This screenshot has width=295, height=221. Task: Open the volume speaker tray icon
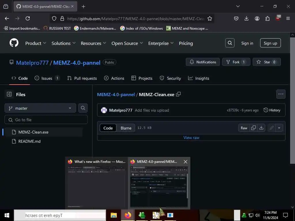tap(258, 215)
